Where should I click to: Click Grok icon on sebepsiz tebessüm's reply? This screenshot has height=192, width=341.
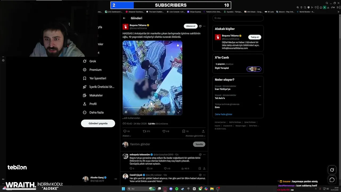pos(200,154)
